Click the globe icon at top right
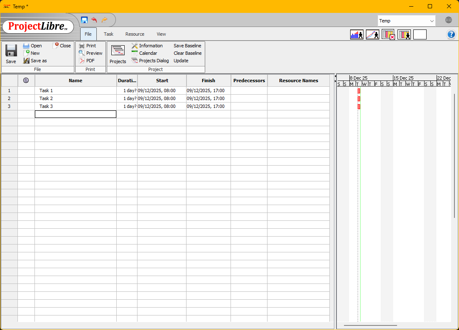The width and height of the screenshot is (459, 330). (x=449, y=20)
